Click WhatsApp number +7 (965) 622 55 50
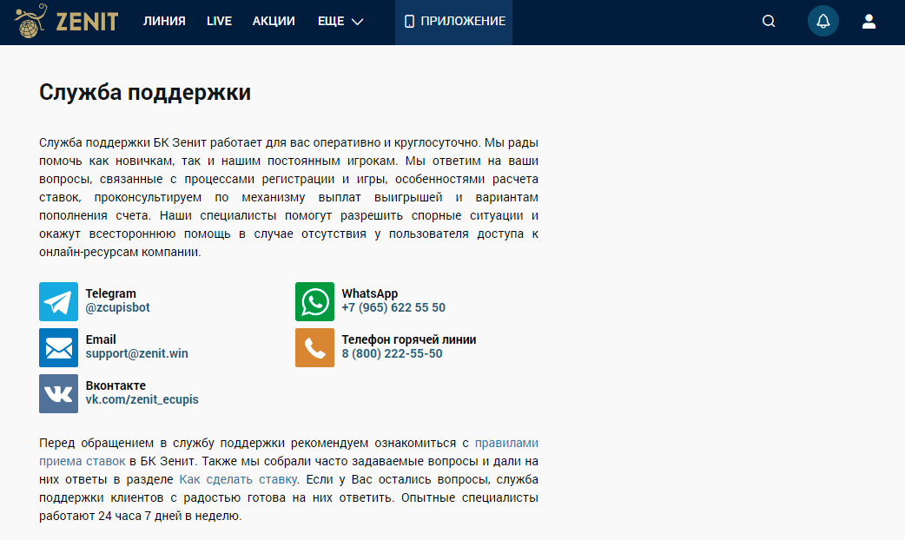 click(393, 307)
